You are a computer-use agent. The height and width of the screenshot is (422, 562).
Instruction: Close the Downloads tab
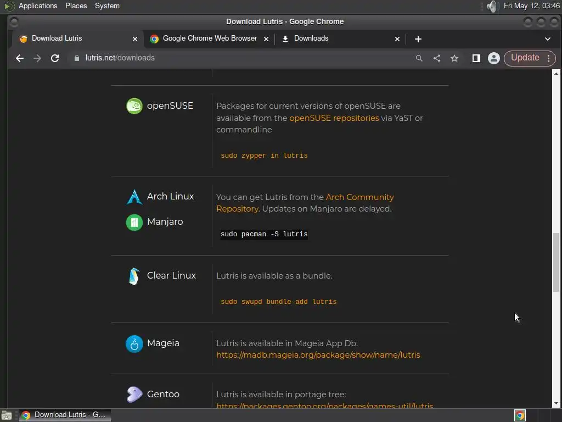[397, 39]
